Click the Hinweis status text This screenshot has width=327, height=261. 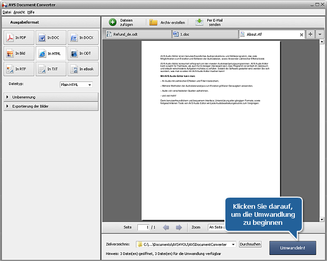(x=163, y=253)
